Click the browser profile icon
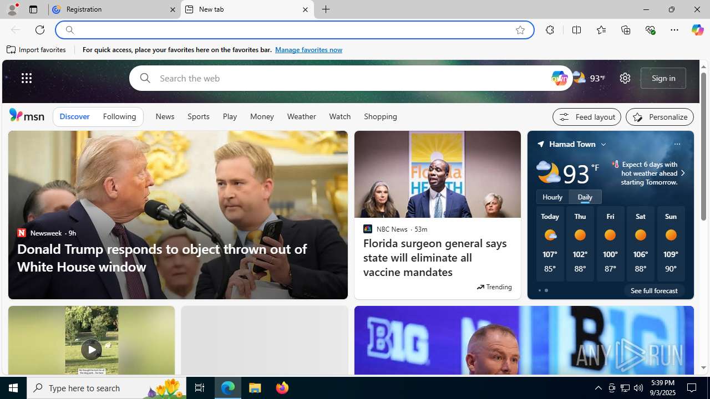 point(12,9)
